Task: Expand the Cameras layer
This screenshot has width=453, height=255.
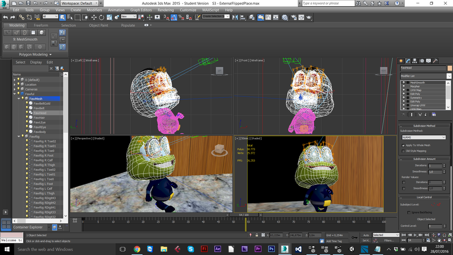Action: click(15, 89)
